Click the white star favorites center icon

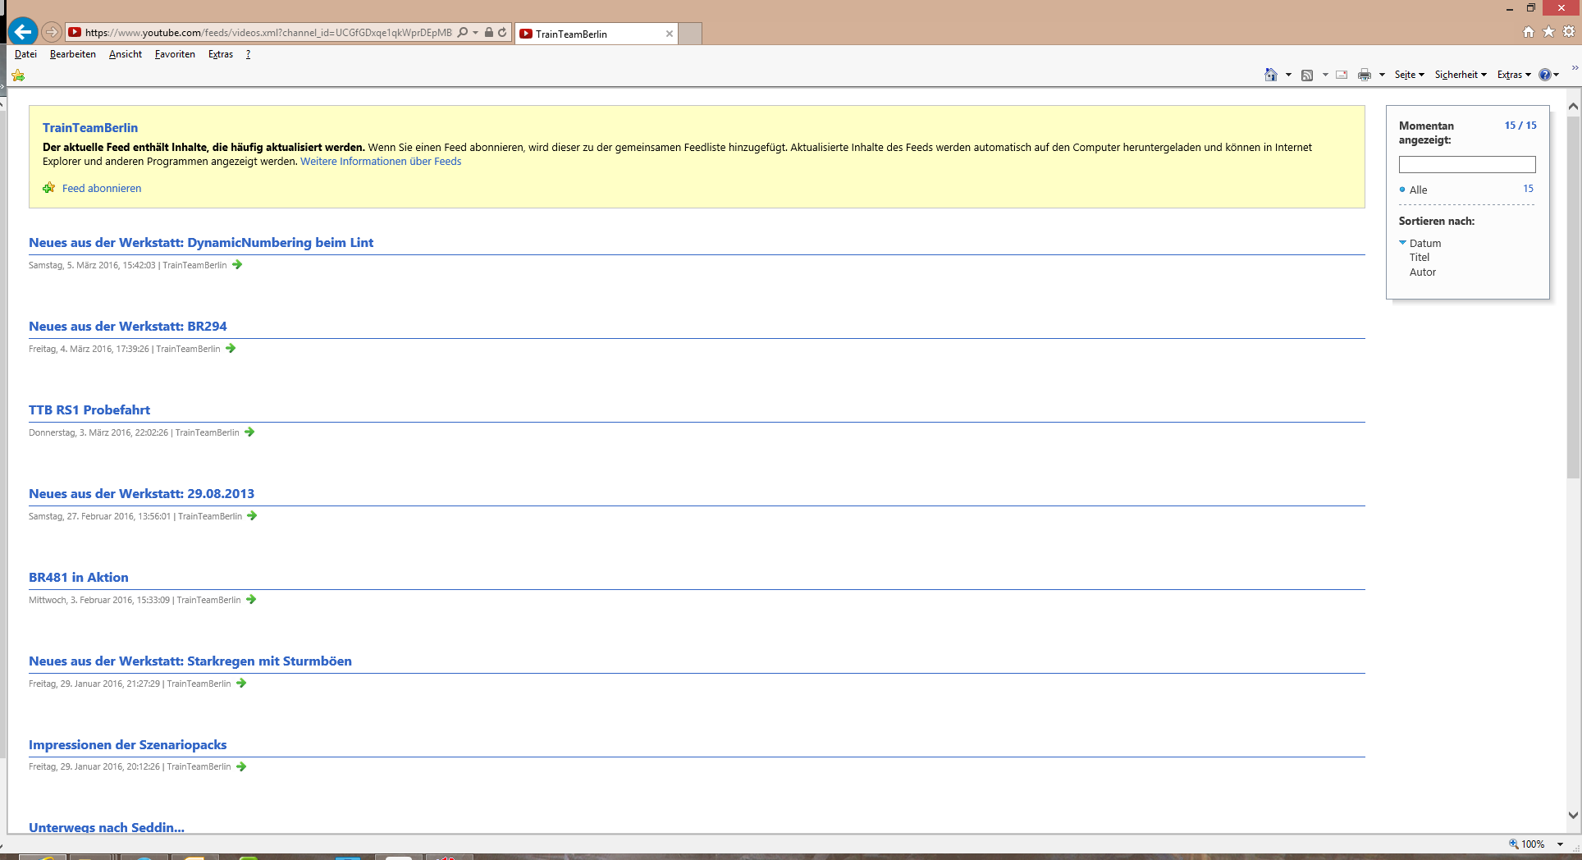(x=1548, y=32)
